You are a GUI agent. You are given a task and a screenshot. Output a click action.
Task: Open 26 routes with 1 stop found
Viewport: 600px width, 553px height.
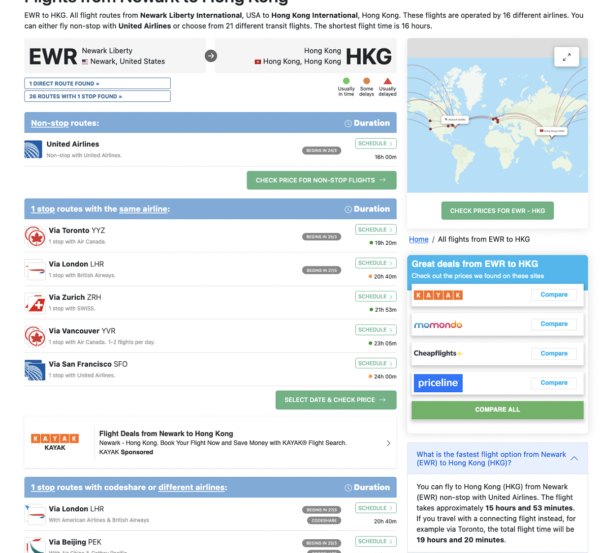pyautogui.click(x=97, y=96)
